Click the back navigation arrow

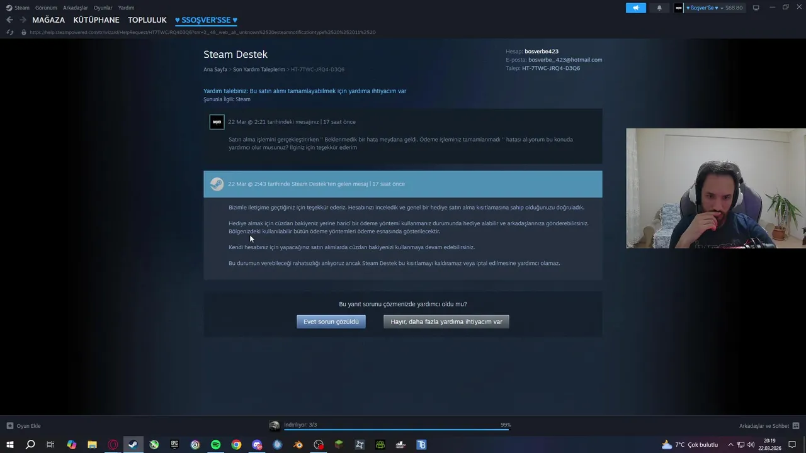click(x=9, y=20)
